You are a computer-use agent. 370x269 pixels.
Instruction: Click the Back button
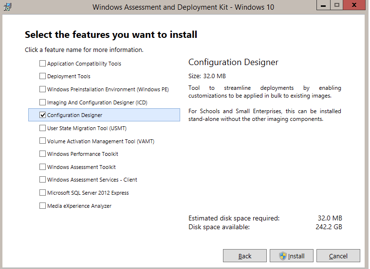point(245,256)
